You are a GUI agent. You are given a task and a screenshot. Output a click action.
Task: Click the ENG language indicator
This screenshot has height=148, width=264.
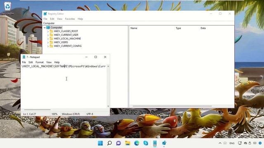coord(232,143)
